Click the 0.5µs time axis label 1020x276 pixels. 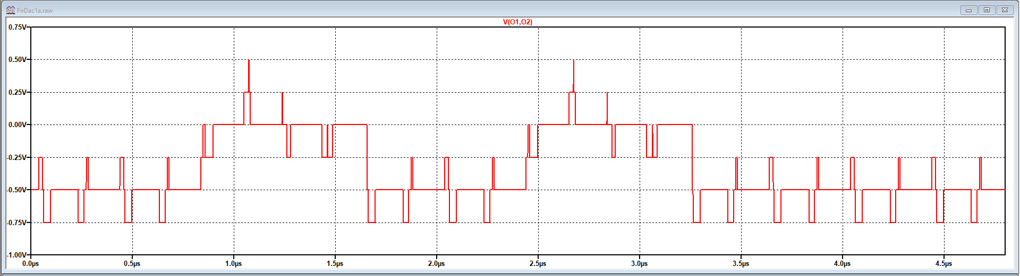(132, 263)
